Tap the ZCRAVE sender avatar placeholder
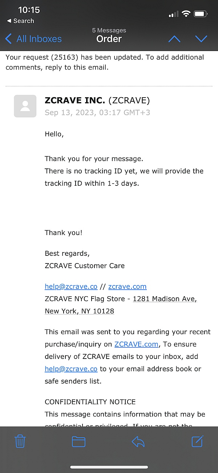This screenshot has height=473, width=218. (x=25, y=106)
